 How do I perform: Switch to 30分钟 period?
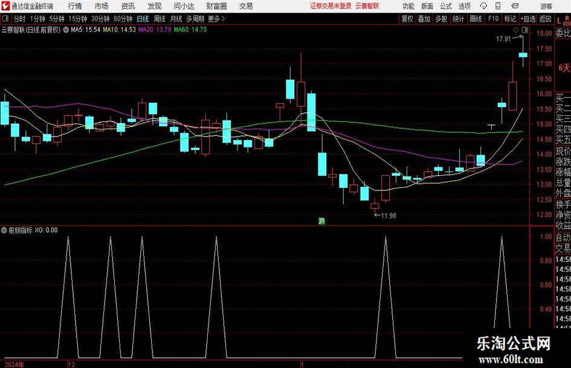pyautogui.click(x=100, y=19)
